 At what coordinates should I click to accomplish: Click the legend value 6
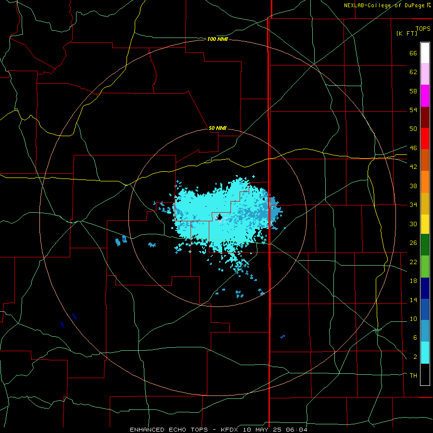point(415,338)
